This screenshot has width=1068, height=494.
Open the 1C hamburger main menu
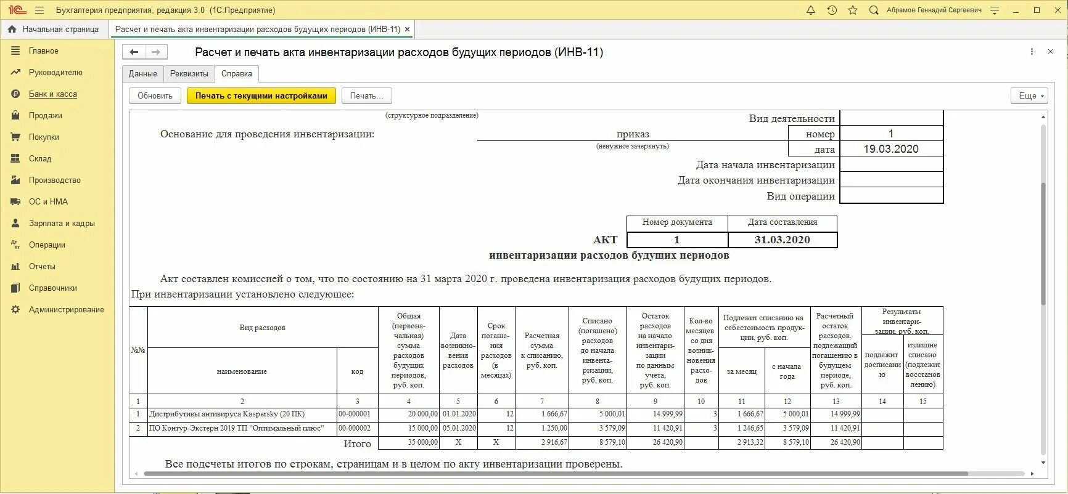pyautogui.click(x=39, y=10)
